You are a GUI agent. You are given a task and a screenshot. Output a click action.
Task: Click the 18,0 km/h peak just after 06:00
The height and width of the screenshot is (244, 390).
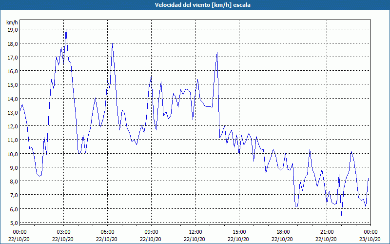click(113, 43)
